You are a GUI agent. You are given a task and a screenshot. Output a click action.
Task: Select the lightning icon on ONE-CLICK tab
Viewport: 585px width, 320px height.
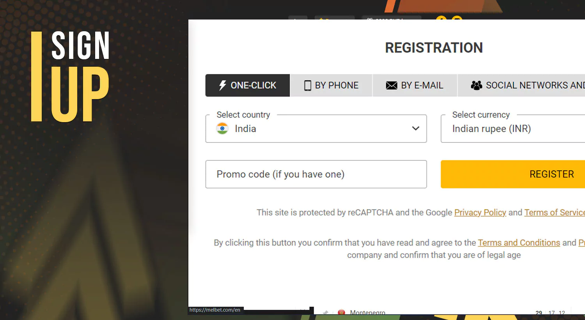(x=223, y=85)
